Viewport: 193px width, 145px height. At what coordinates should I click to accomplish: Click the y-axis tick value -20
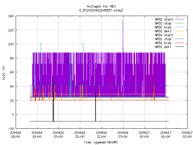(x=11, y=129)
